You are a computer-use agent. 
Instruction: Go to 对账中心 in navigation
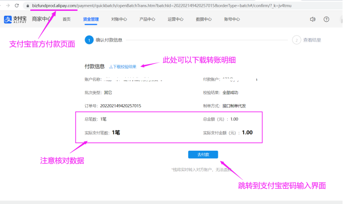pyautogui.click(x=119, y=20)
